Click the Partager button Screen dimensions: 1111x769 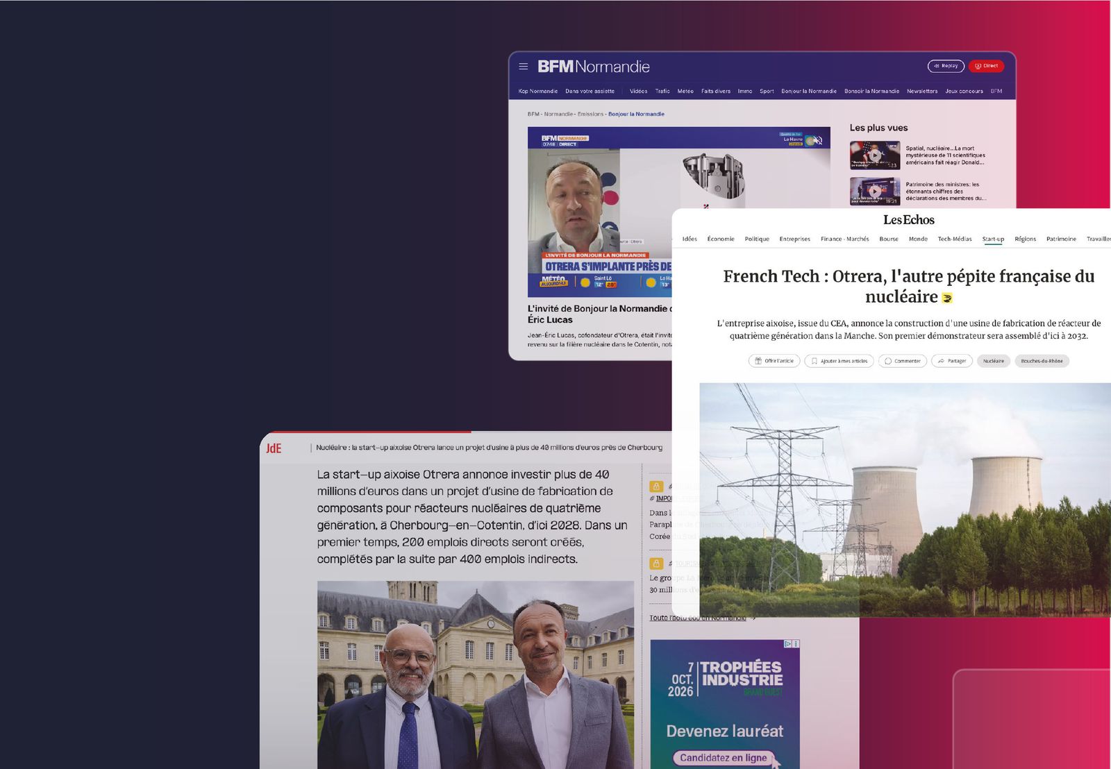click(x=952, y=361)
